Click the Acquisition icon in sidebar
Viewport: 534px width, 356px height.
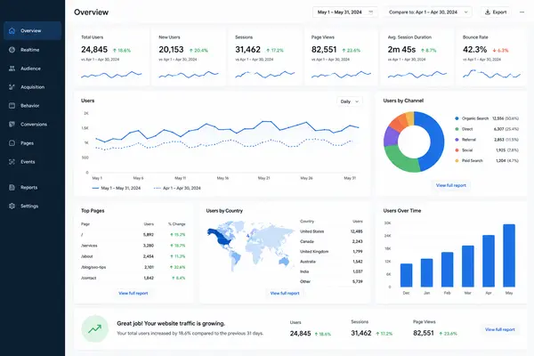click(12, 87)
